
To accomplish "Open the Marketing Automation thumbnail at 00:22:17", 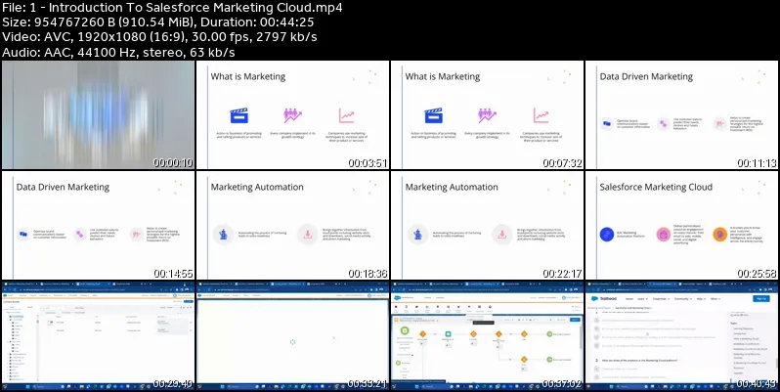I will pos(488,226).
